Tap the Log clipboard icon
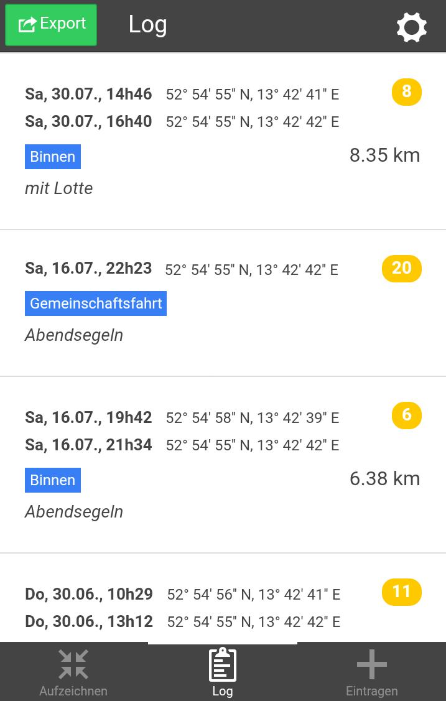Screen dimensions: 446x701 tap(223, 664)
